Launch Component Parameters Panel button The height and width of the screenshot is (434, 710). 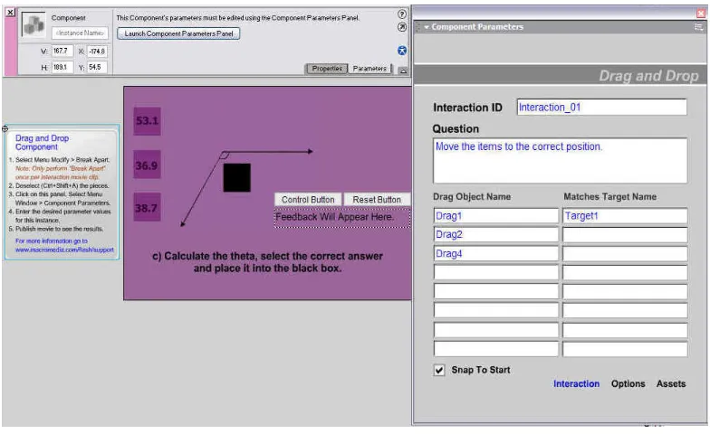[178, 33]
